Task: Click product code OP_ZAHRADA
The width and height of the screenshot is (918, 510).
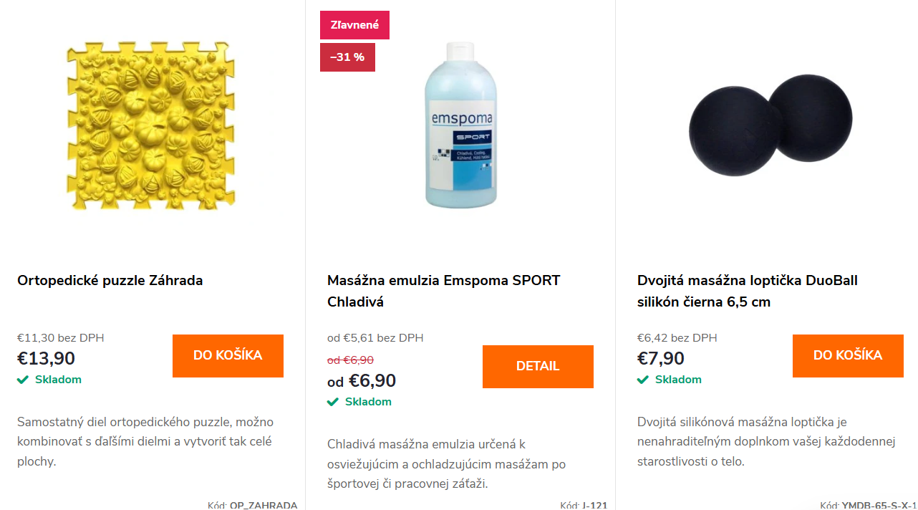Action: pyautogui.click(x=264, y=505)
